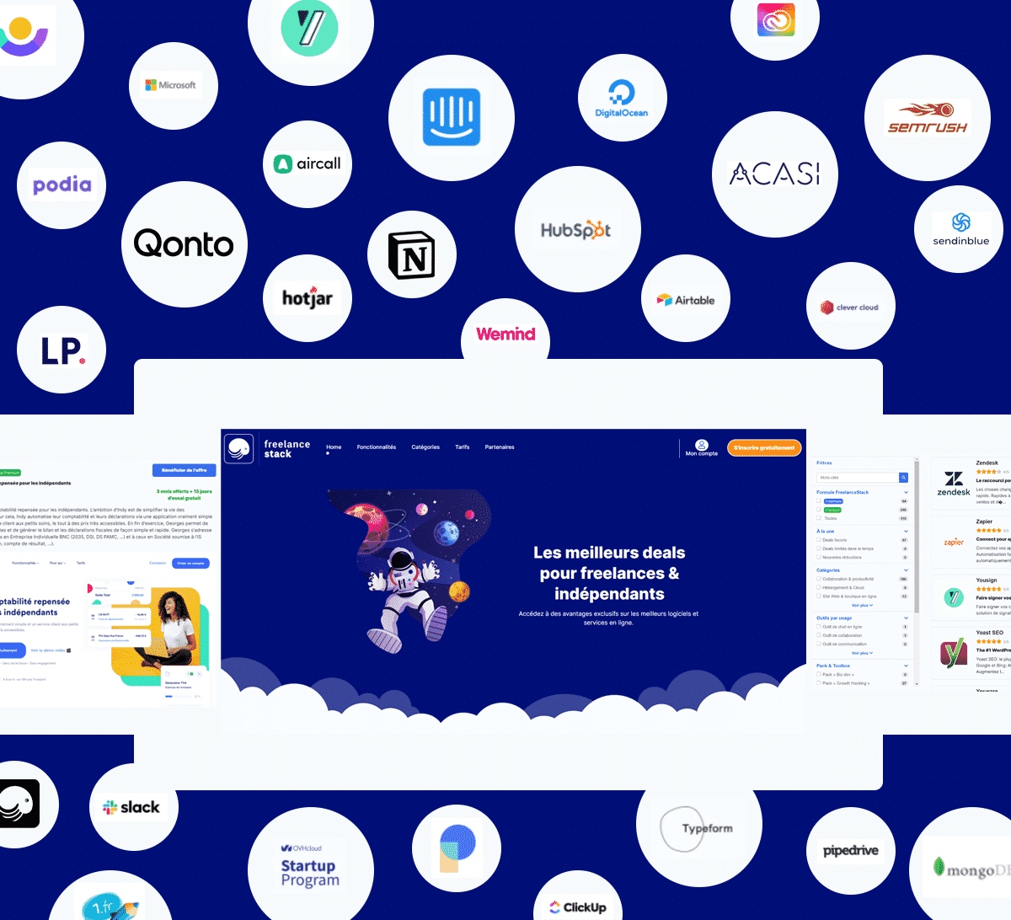Collapse the Catégories filter section
Screen dimensions: 1011x920
click(x=906, y=570)
